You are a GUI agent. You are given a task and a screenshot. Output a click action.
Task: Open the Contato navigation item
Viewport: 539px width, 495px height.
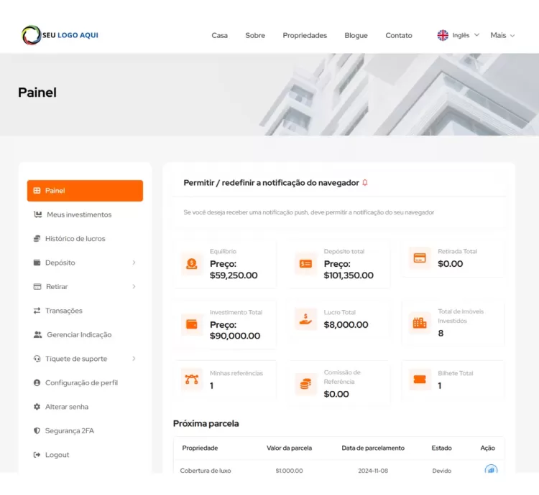tap(399, 35)
